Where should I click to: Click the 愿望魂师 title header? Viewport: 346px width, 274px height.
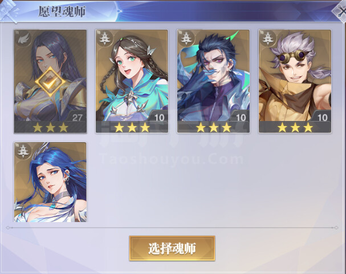tap(62, 11)
